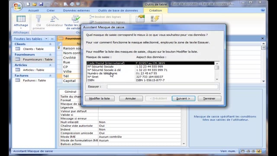This screenshot has height=156, width=277.
Task: Click the Suivant button in wizard
Action: (x=184, y=98)
